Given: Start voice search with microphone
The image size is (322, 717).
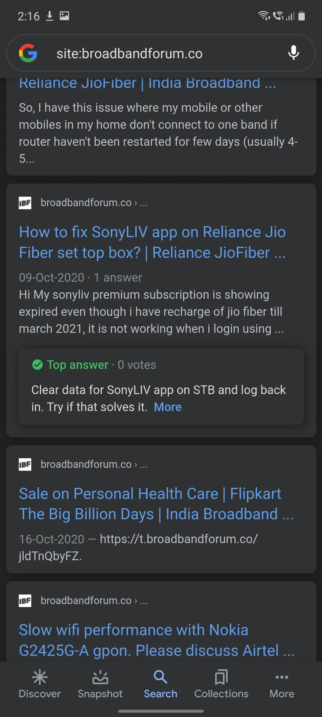Looking at the screenshot, I should click(x=293, y=53).
